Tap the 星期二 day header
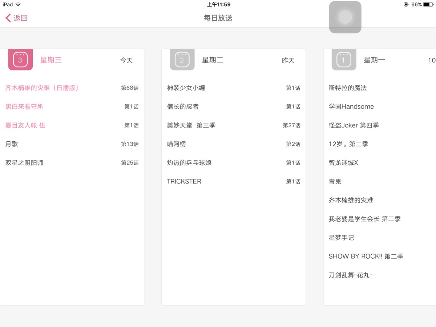Screen dimensions: 436x327 click(213, 60)
